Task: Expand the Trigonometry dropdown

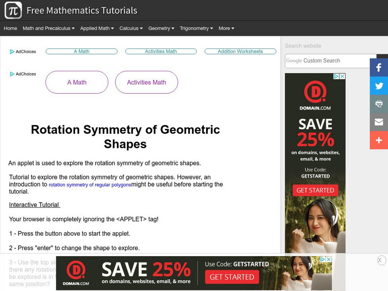Action: (196, 28)
